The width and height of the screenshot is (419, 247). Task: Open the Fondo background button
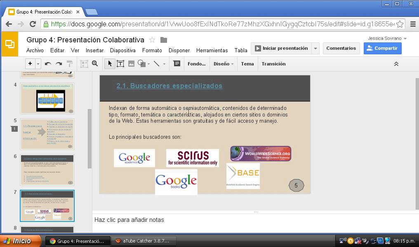coord(196,64)
